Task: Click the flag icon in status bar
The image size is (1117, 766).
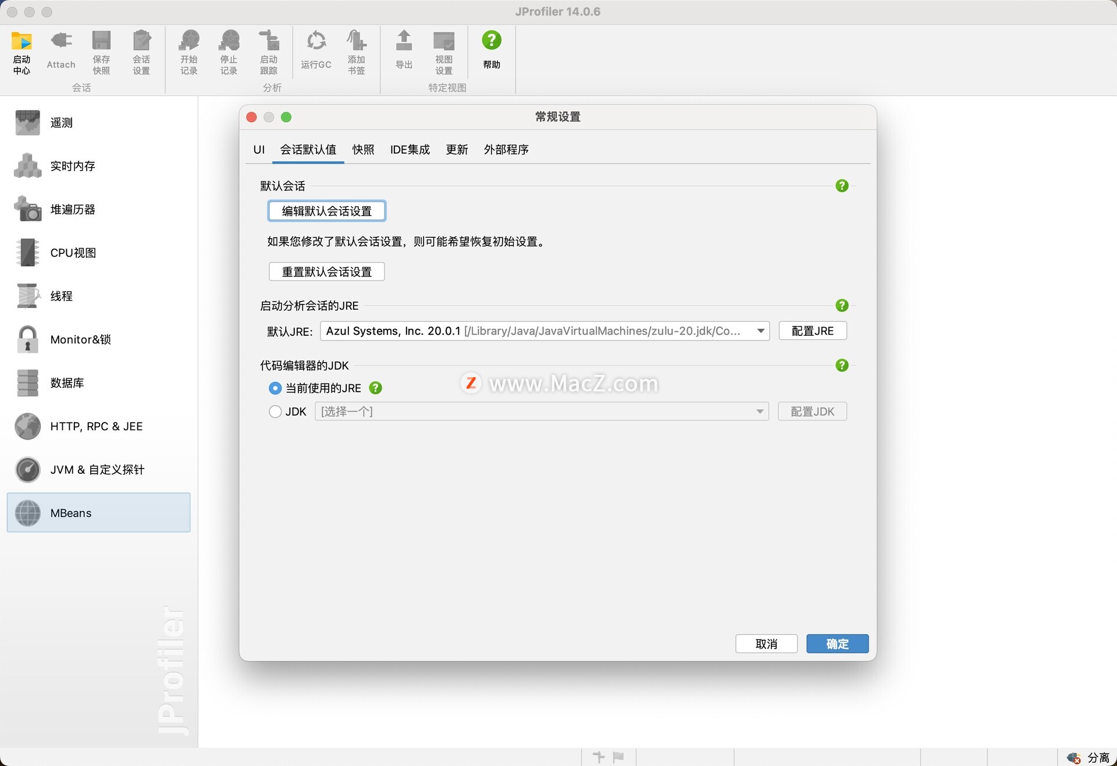Action: (618, 757)
